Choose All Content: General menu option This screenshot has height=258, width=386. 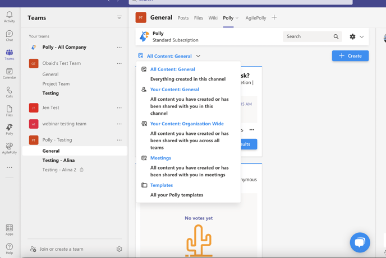click(173, 69)
